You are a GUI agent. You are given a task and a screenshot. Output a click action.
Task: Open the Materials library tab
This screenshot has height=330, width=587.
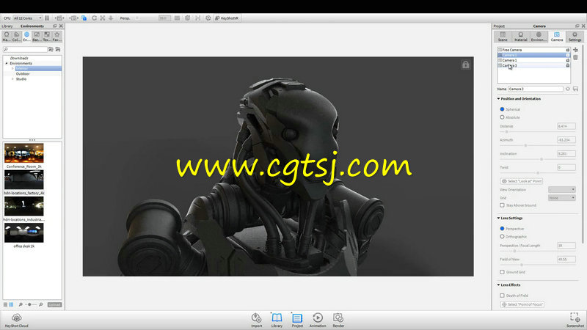[x=7, y=36]
